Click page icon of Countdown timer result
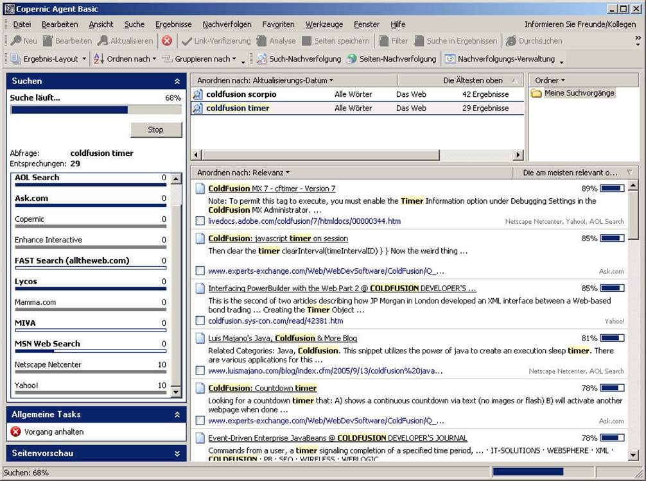The width and height of the screenshot is (646, 481). [x=200, y=388]
